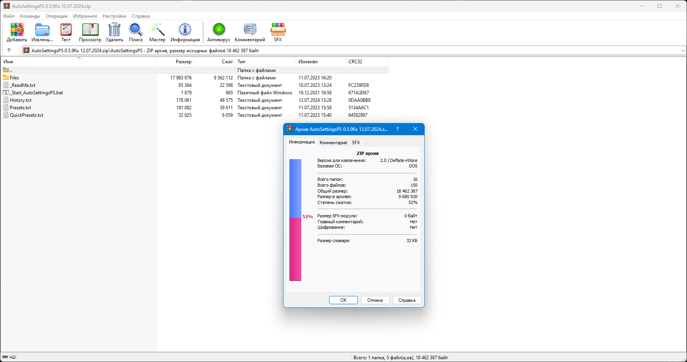Click the date 12.07.2024 13:28
This screenshot has width=687, height=362.
(315, 100)
